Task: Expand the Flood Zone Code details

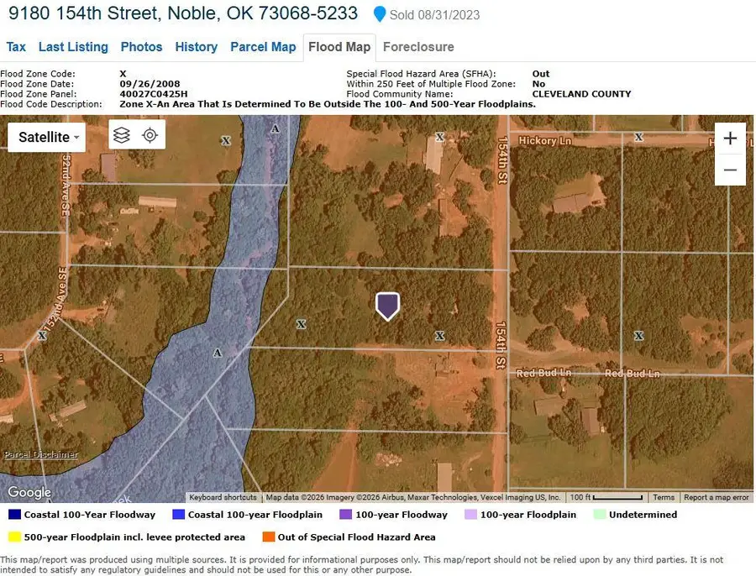Action: tap(37, 73)
